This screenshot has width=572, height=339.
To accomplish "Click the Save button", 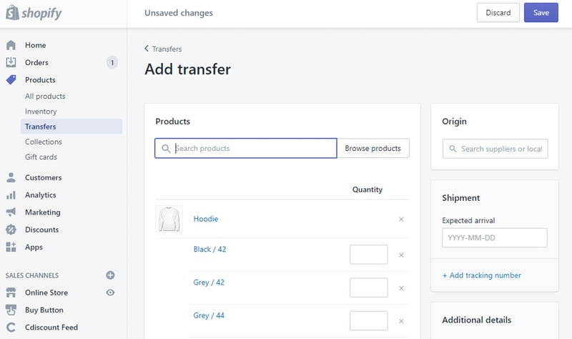I will pos(541,13).
